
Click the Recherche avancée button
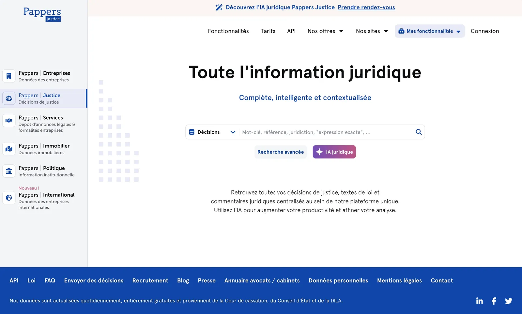[x=281, y=152]
